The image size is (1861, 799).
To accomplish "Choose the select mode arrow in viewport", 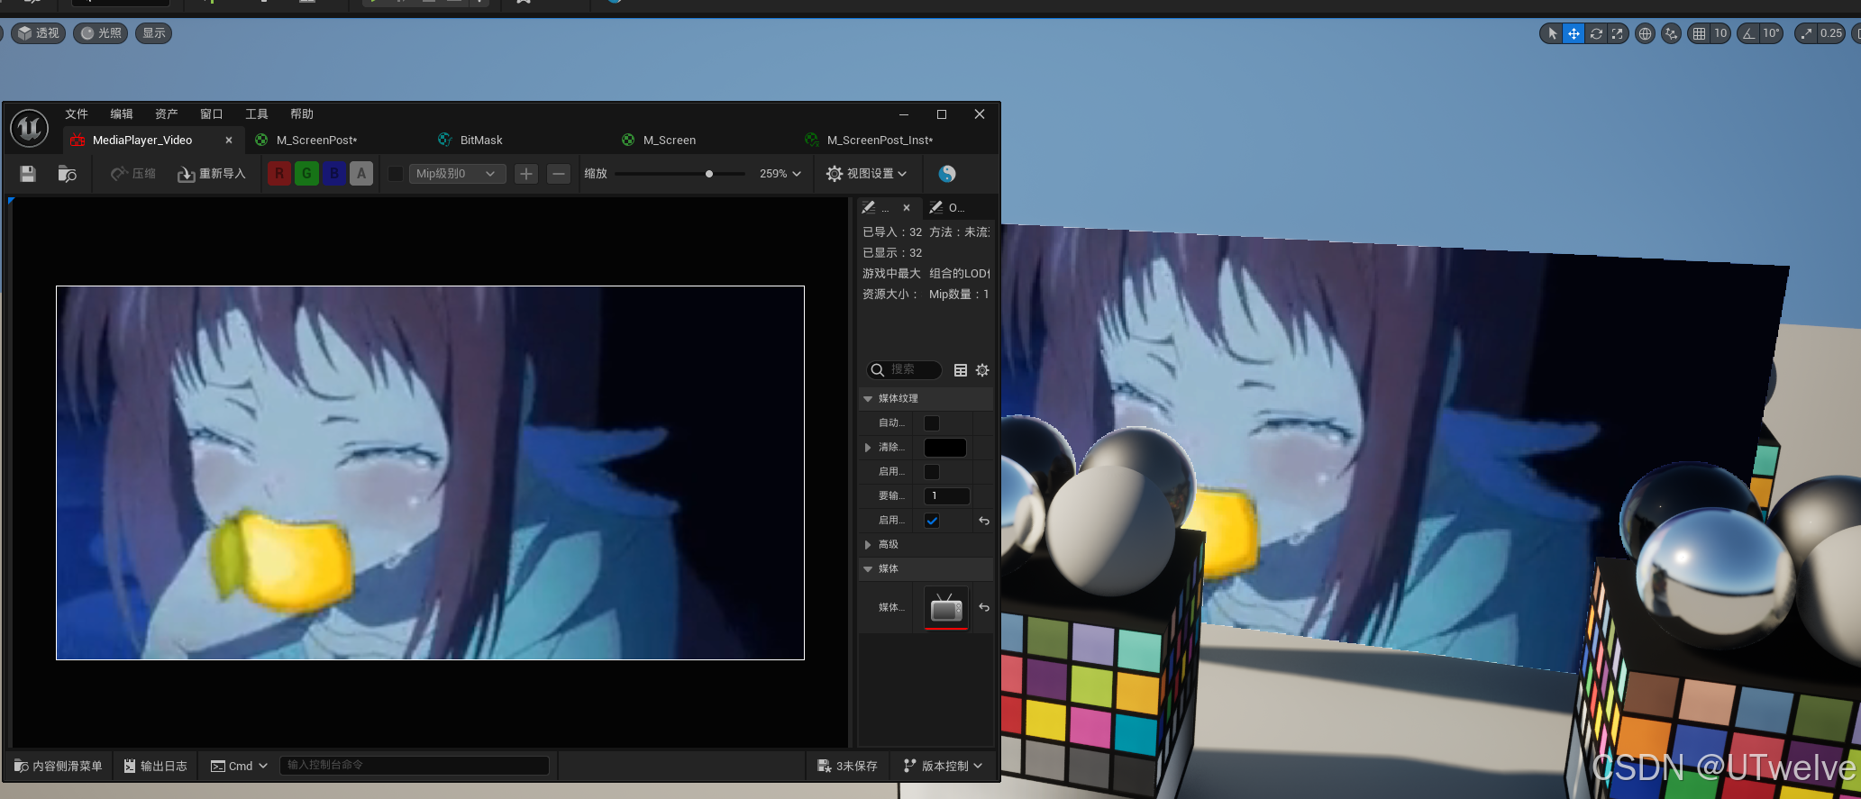I will [1552, 33].
